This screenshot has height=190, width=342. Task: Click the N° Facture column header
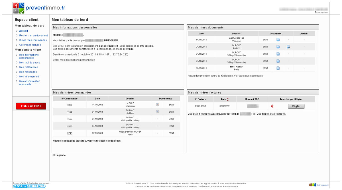(x=200, y=99)
